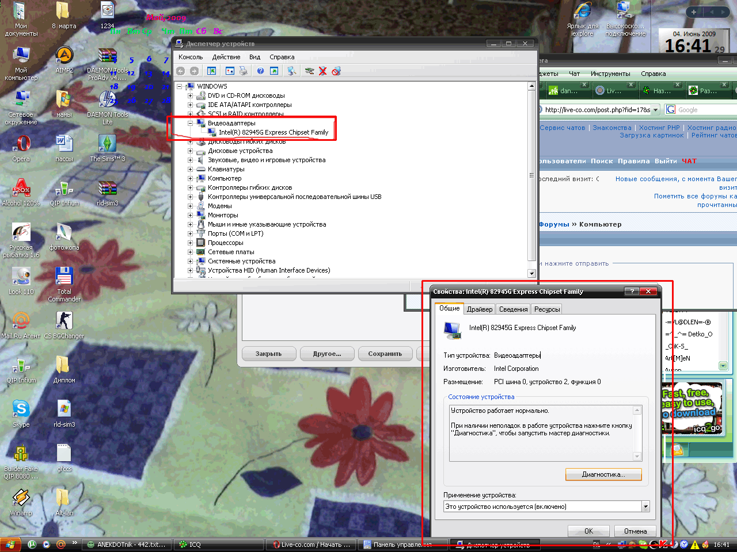Open the Действие menu

pyautogui.click(x=226, y=57)
